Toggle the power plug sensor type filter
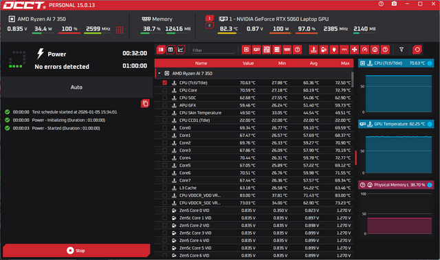 click(x=334, y=50)
